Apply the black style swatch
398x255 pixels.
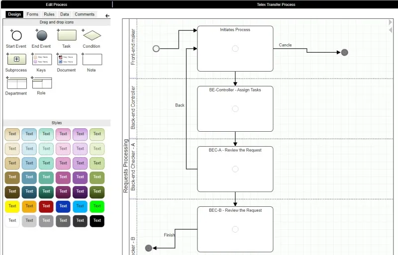click(x=97, y=221)
